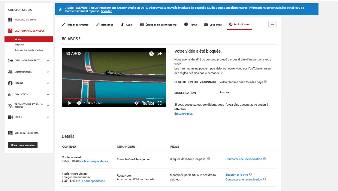
Task: Open Avis sur les droits d'auteur
Action: (29, 50)
